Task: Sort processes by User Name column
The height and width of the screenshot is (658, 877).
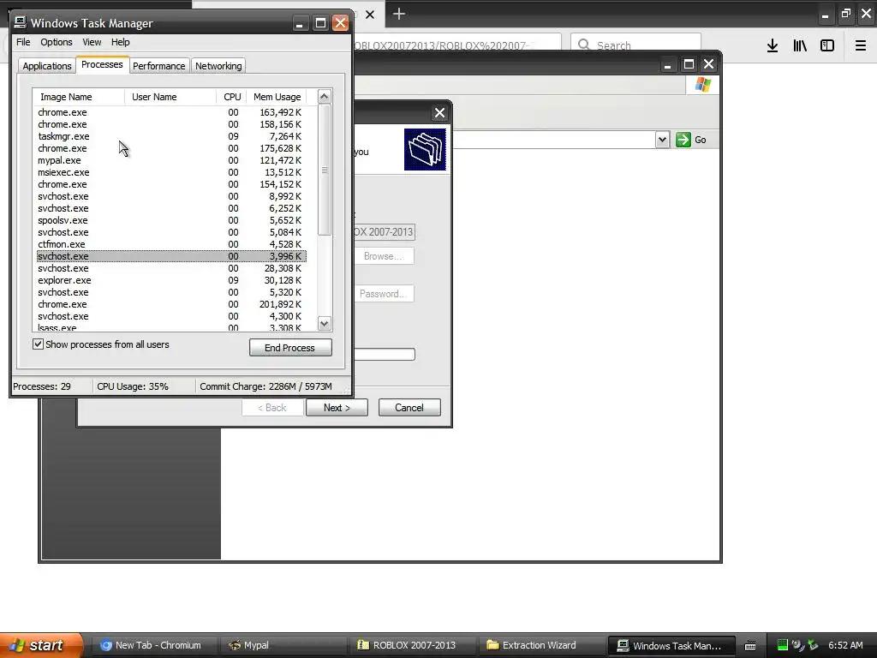Action: 170,97
